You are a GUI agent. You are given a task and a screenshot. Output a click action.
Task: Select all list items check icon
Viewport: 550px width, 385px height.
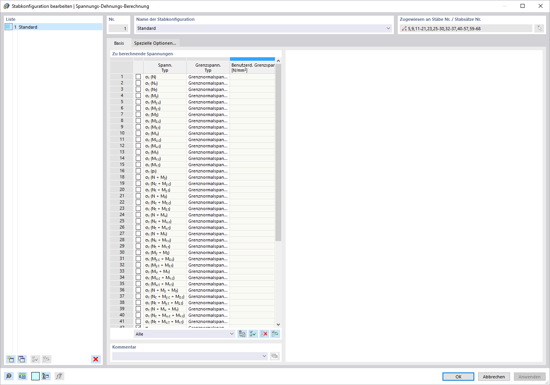coord(35,359)
